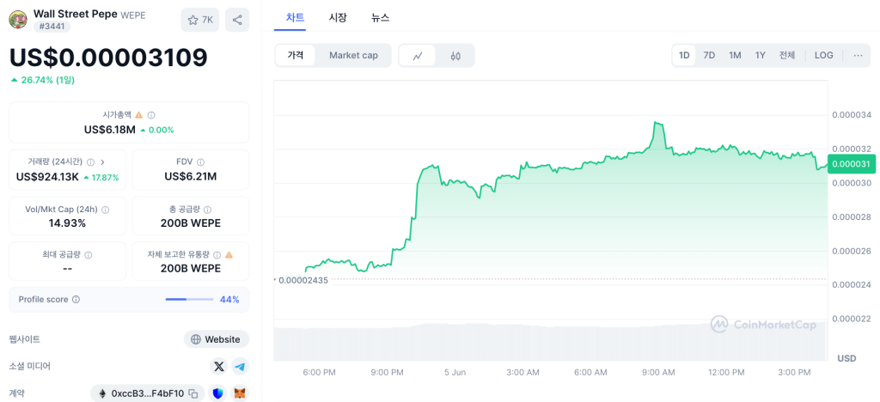Screen dimensions: 880x402
Task: Open the X social media icon
Action: 219,367
